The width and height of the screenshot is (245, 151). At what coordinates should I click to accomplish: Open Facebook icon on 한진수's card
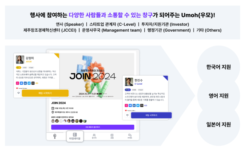pos(130,105)
